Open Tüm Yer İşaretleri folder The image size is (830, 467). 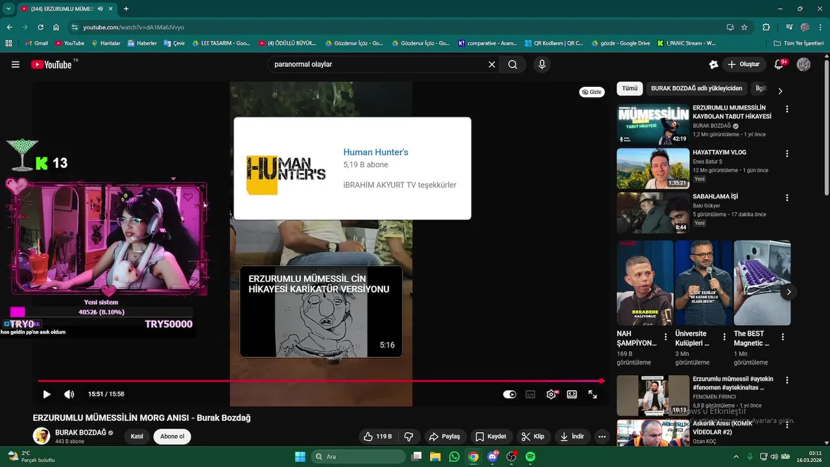click(x=799, y=43)
